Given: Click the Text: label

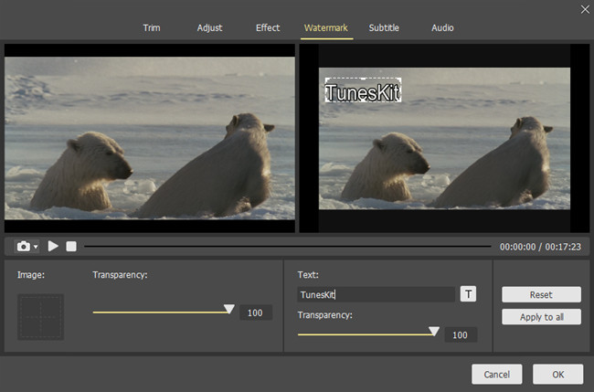Looking at the screenshot, I should 308,275.
